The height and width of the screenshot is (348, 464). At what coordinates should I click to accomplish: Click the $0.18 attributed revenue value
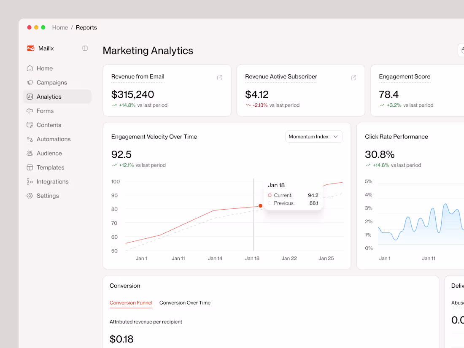(x=121, y=339)
